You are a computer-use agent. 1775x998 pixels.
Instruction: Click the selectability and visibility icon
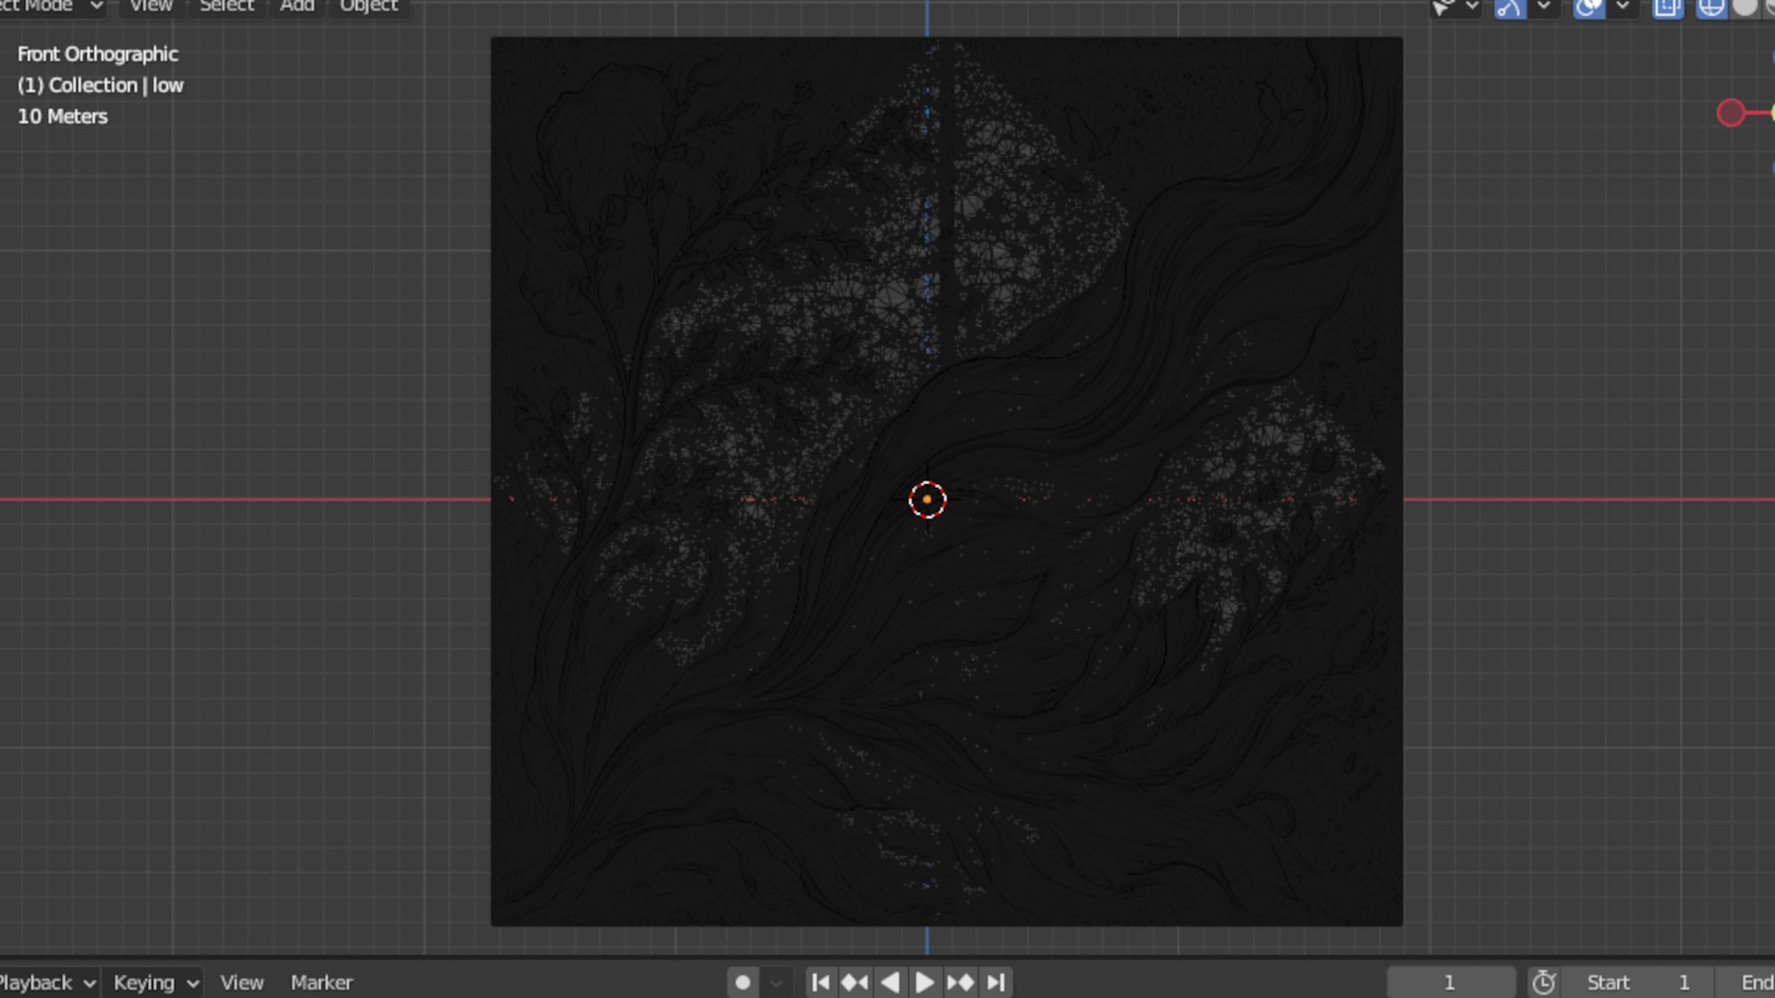pyautogui.click(x=1443, y=7)
